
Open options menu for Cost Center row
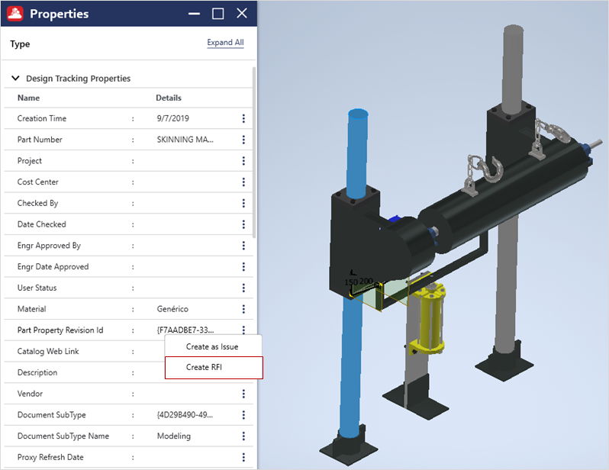pyautogui.click(x=243, y=182)
